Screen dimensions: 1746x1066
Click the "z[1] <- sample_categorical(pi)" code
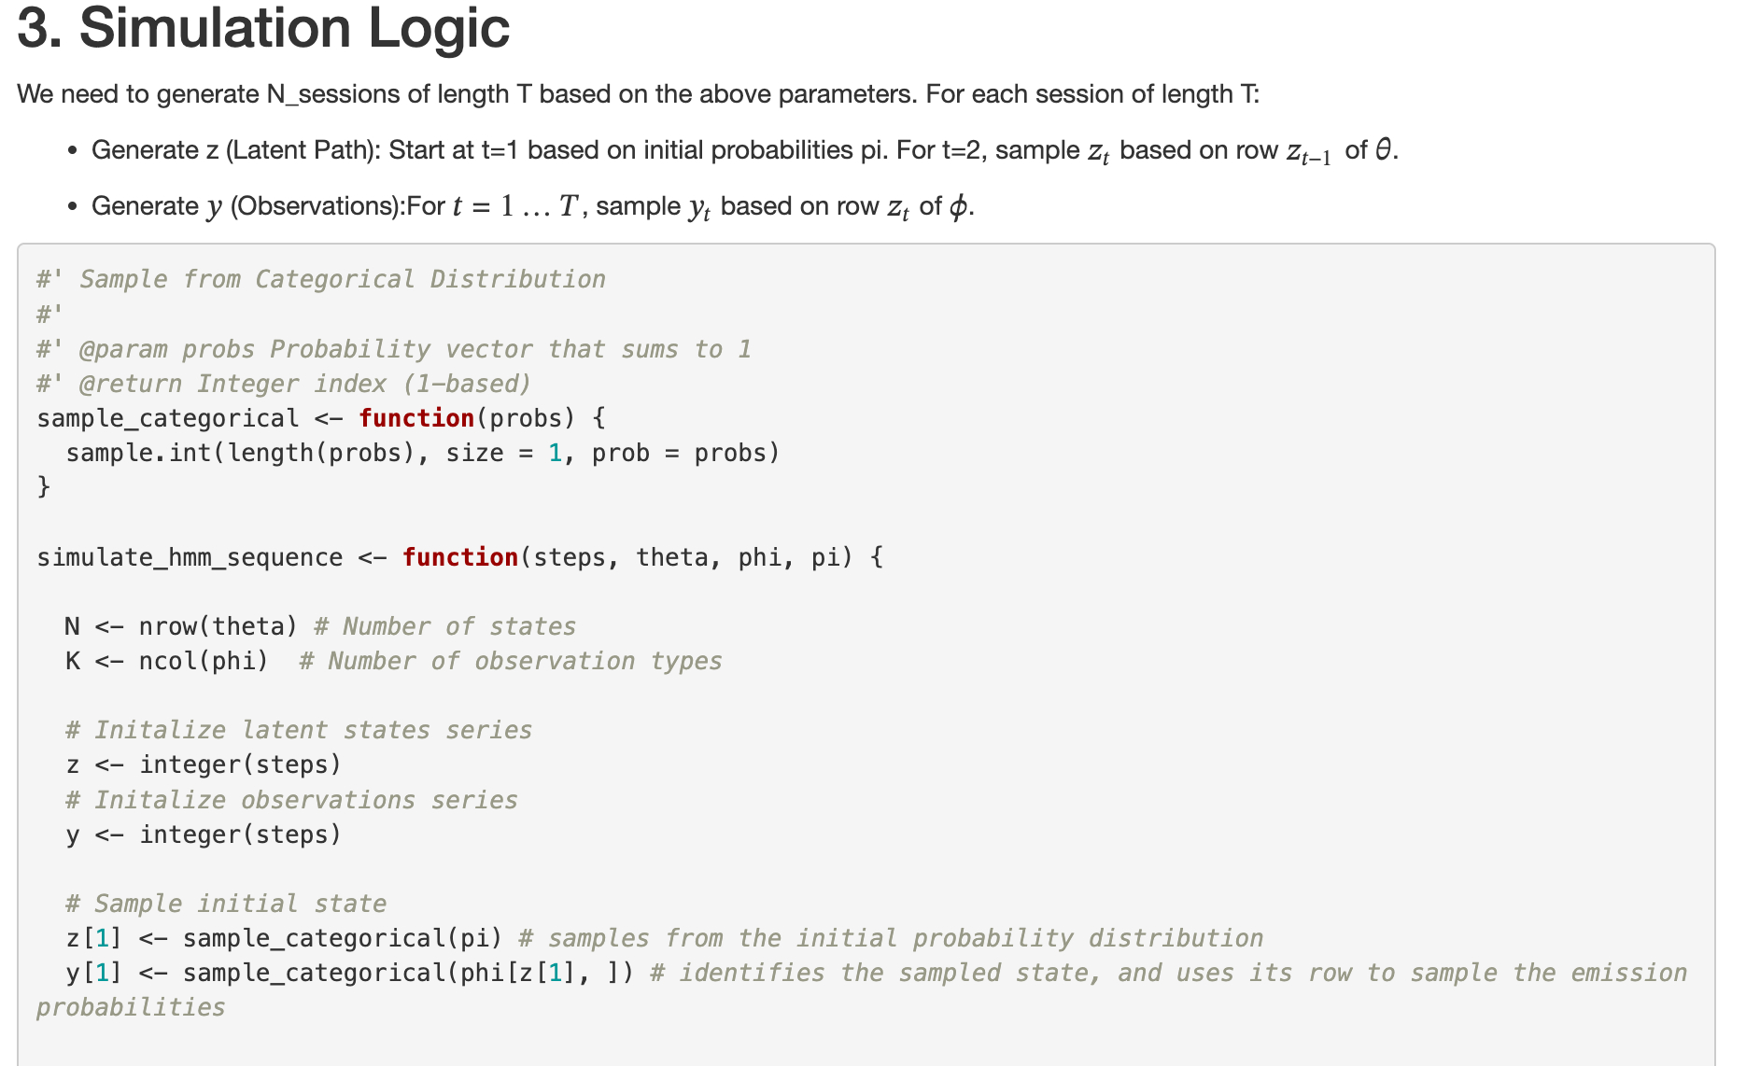(284, 938)
